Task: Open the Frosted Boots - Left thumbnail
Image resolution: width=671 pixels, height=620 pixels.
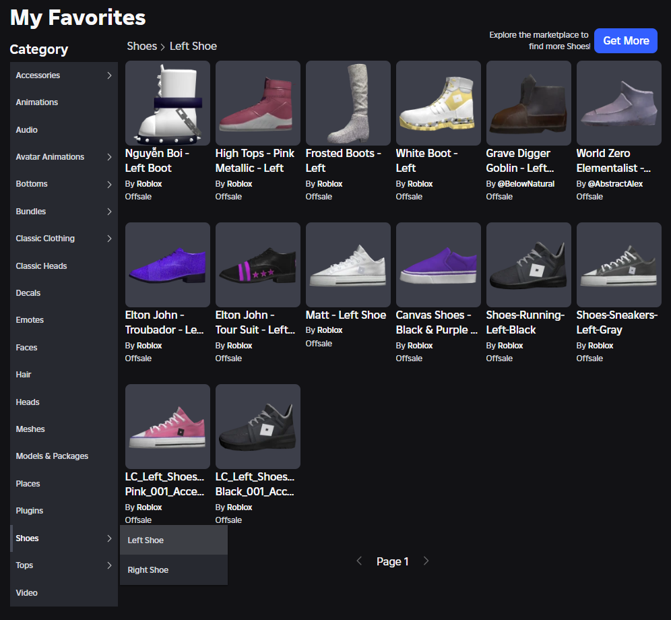Action: point(348,103)
